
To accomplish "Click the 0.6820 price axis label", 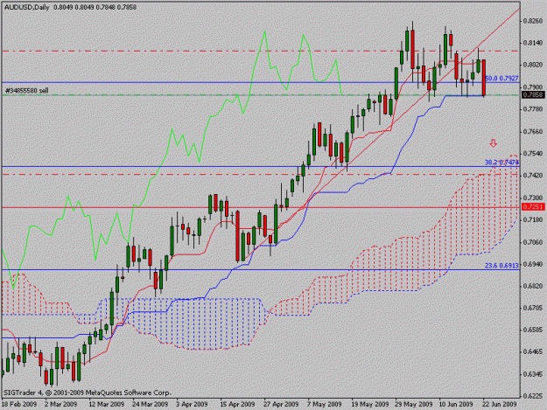I will pyautogui.click(x=533, y=287).
